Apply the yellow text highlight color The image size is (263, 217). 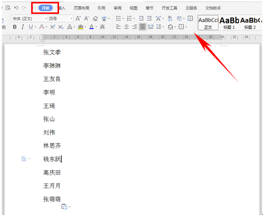pyautogui.click(x=81, y=27)
